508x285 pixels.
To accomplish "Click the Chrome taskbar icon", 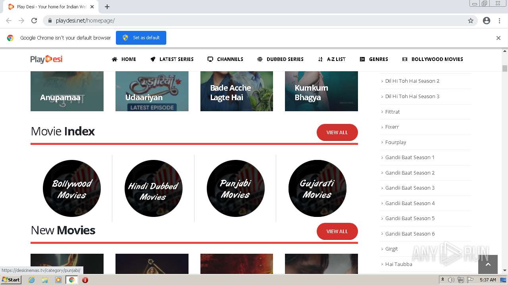I will click(71, 280).
